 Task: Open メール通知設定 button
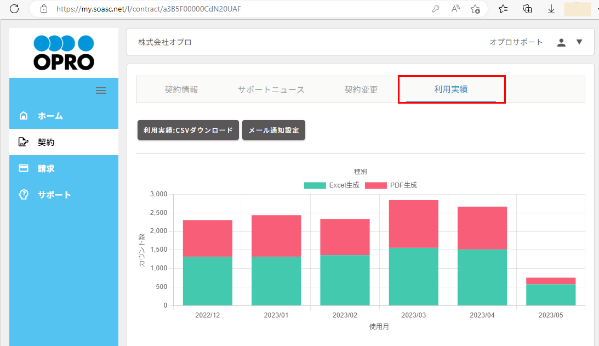point(273,131)
